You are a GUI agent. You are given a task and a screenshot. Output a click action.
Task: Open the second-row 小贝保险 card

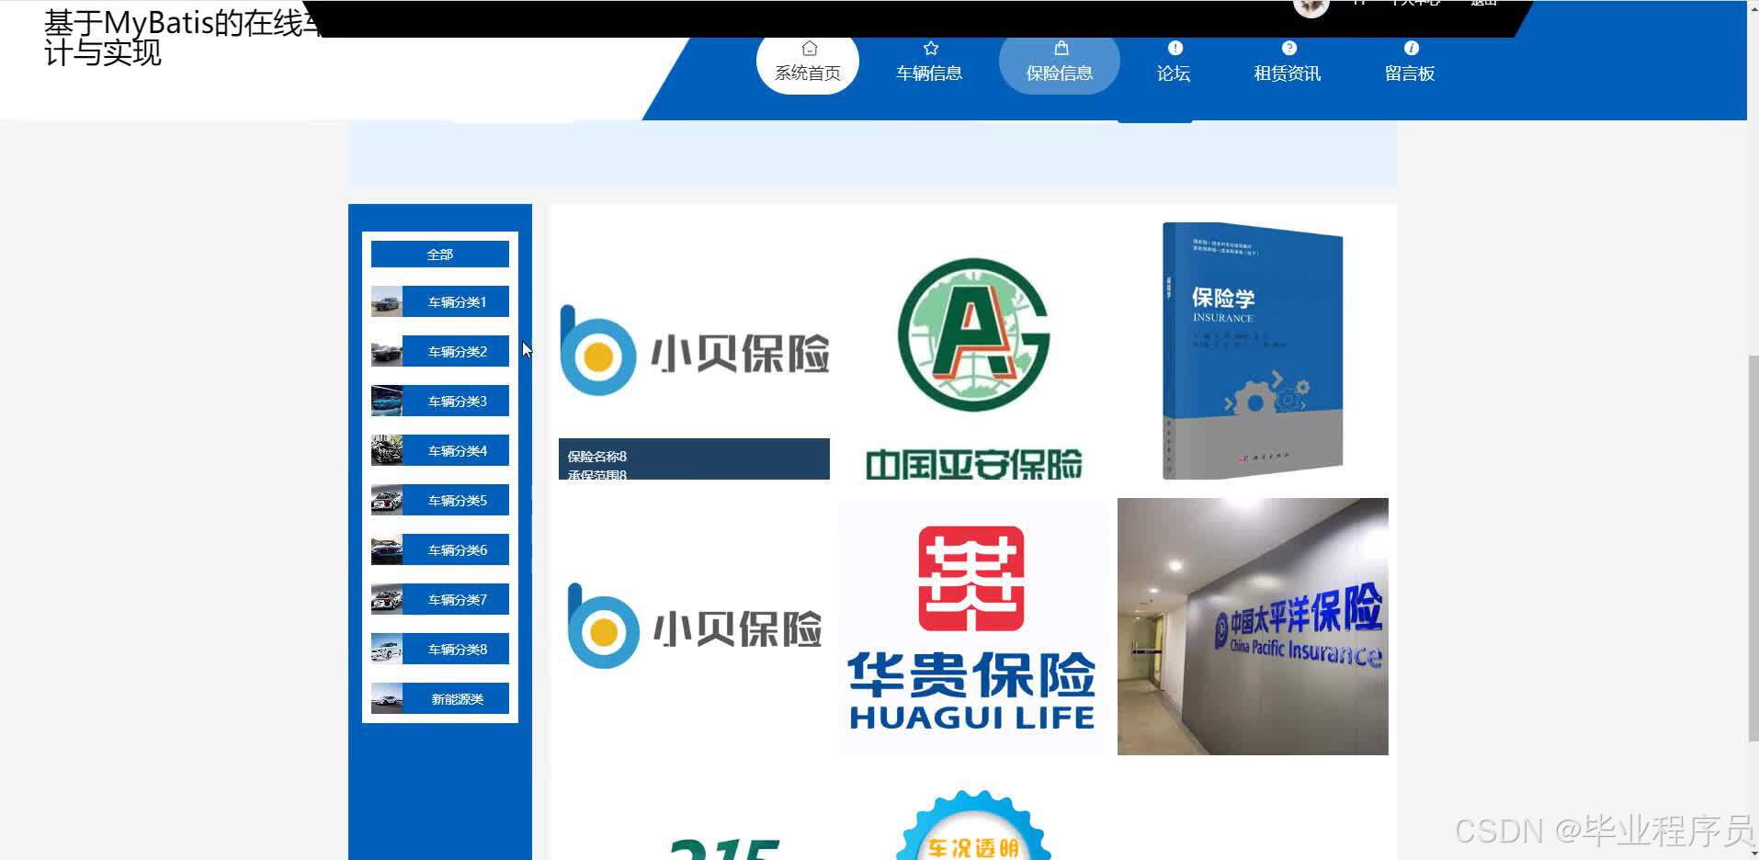[x=694, y=627]
